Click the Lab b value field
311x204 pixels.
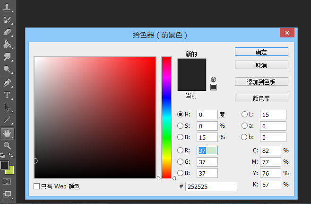click(x=273, y=137)
